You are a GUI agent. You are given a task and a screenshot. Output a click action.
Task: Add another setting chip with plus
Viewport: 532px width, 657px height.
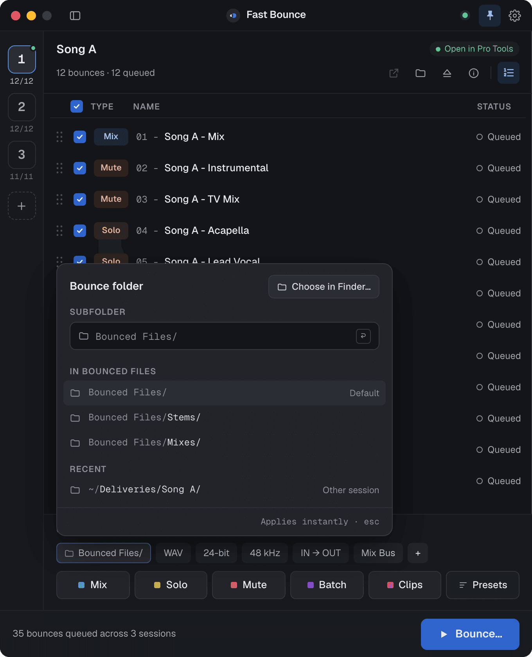[418, 553]
